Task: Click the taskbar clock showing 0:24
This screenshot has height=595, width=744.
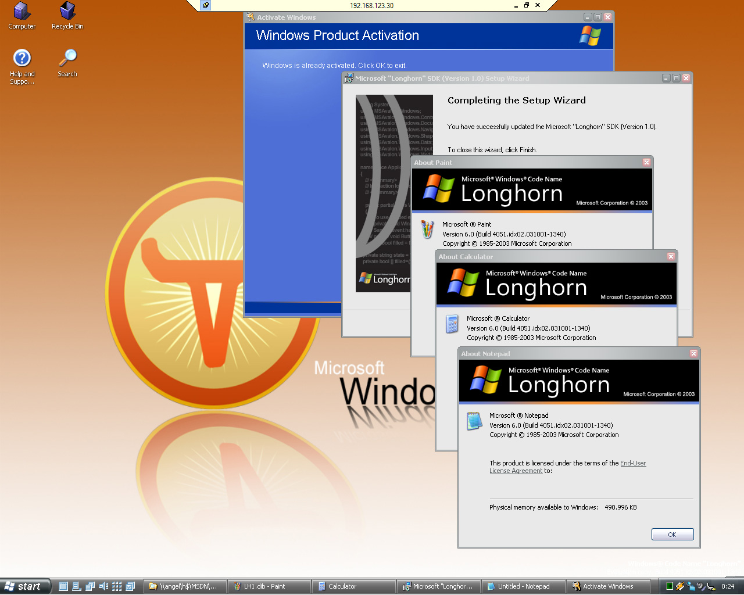Action: click(728, 586)
